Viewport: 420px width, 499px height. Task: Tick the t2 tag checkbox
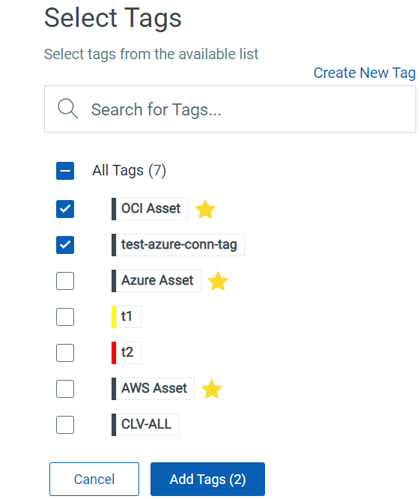click(x=65, y=353)
